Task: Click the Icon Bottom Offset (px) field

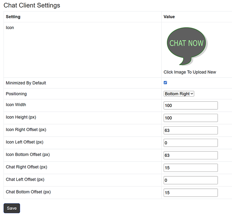Action: pos(191,155)
